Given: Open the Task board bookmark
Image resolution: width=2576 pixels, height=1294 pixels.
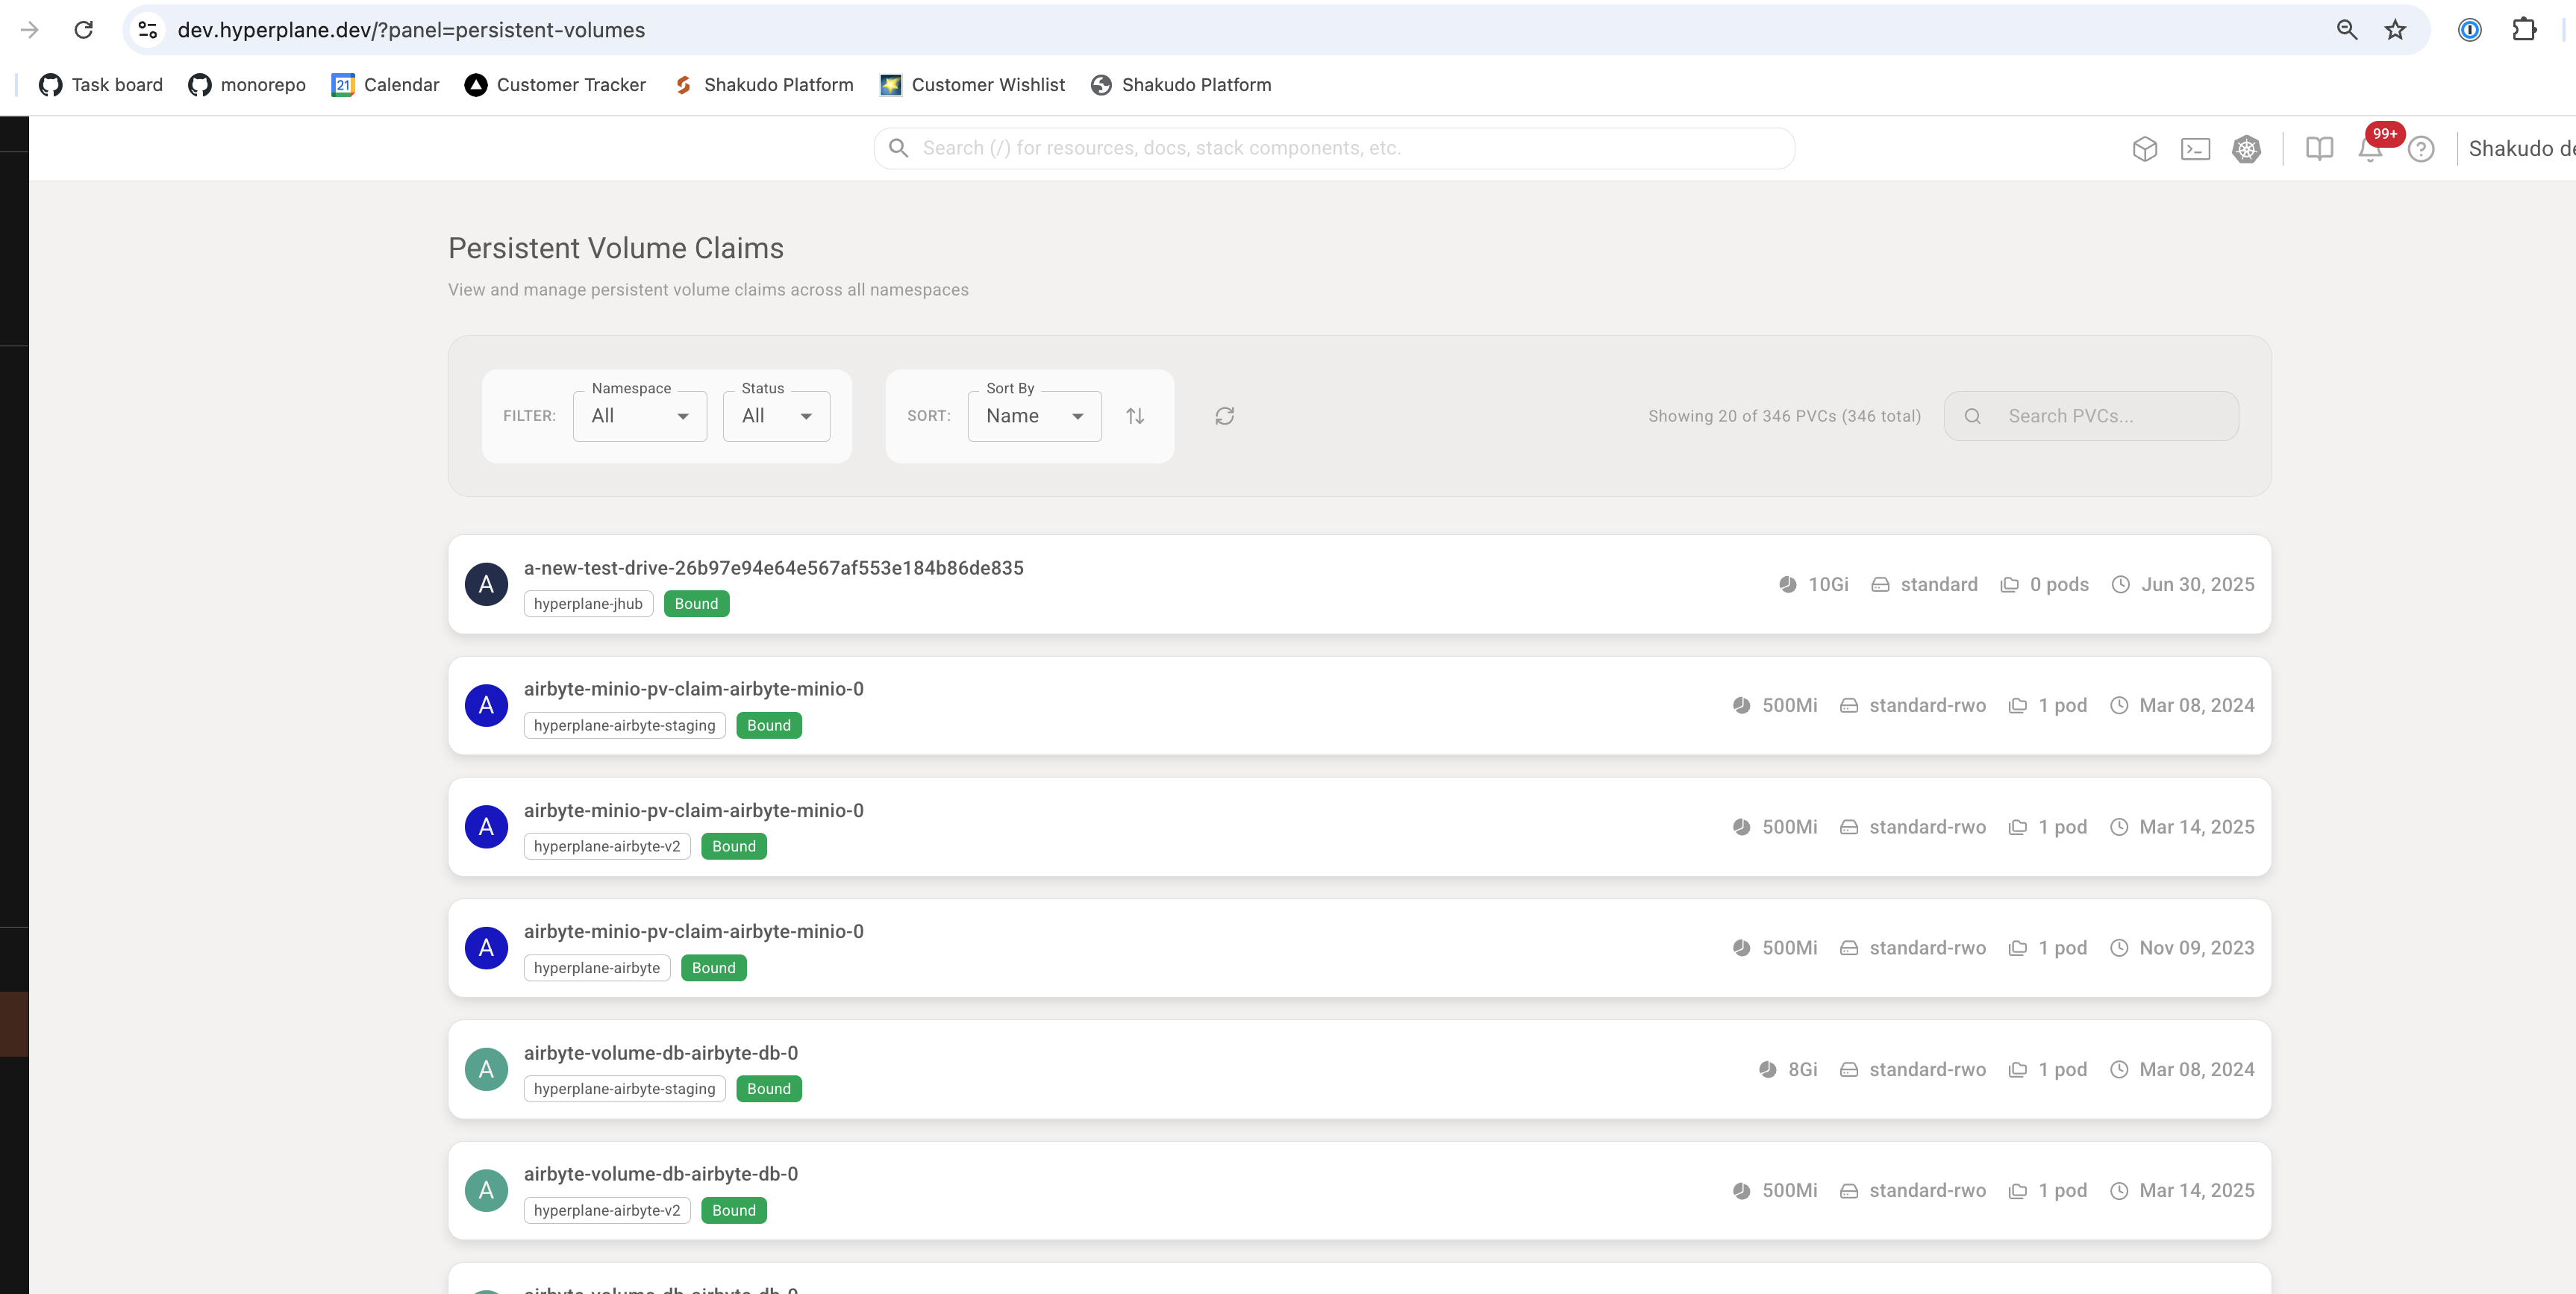Looking at the screenshot, I should (100, 85).
